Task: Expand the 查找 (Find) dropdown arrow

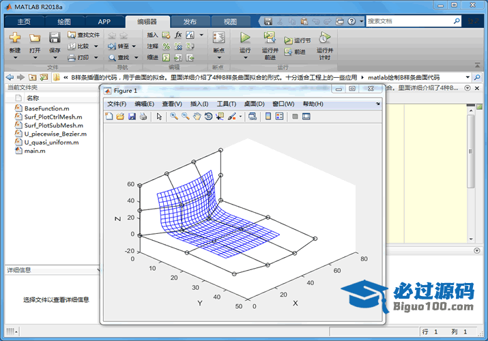Action: point(136,57)
